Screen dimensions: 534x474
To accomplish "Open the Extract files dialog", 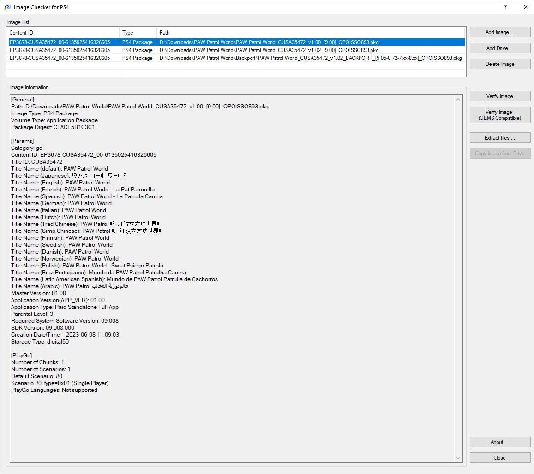I will click(499, 138).
